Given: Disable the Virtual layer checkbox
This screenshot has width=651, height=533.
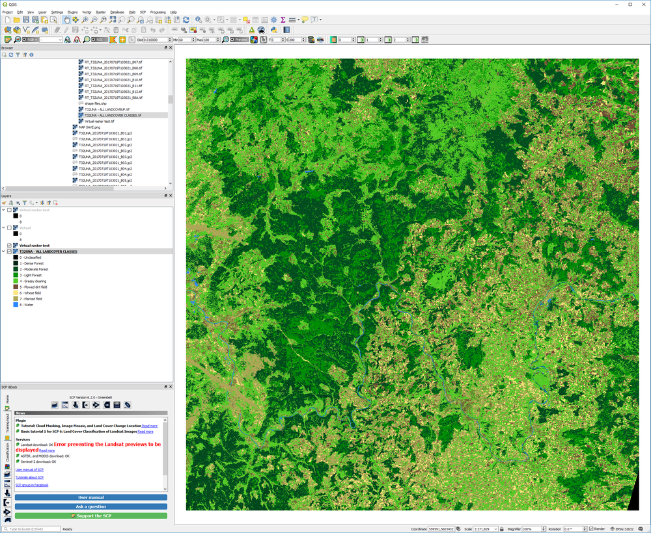Looking at the screenshot, I should tap(9, 227).
